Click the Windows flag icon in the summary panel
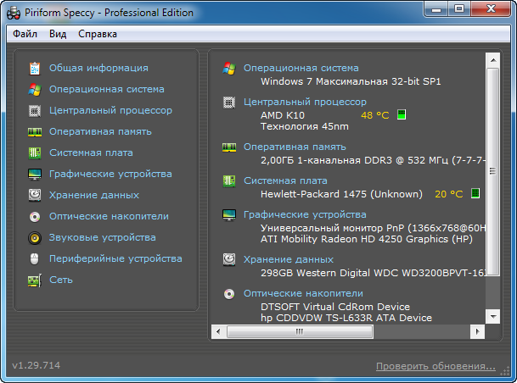Viewport: 517px width, 383px height. tap(229, 69)
